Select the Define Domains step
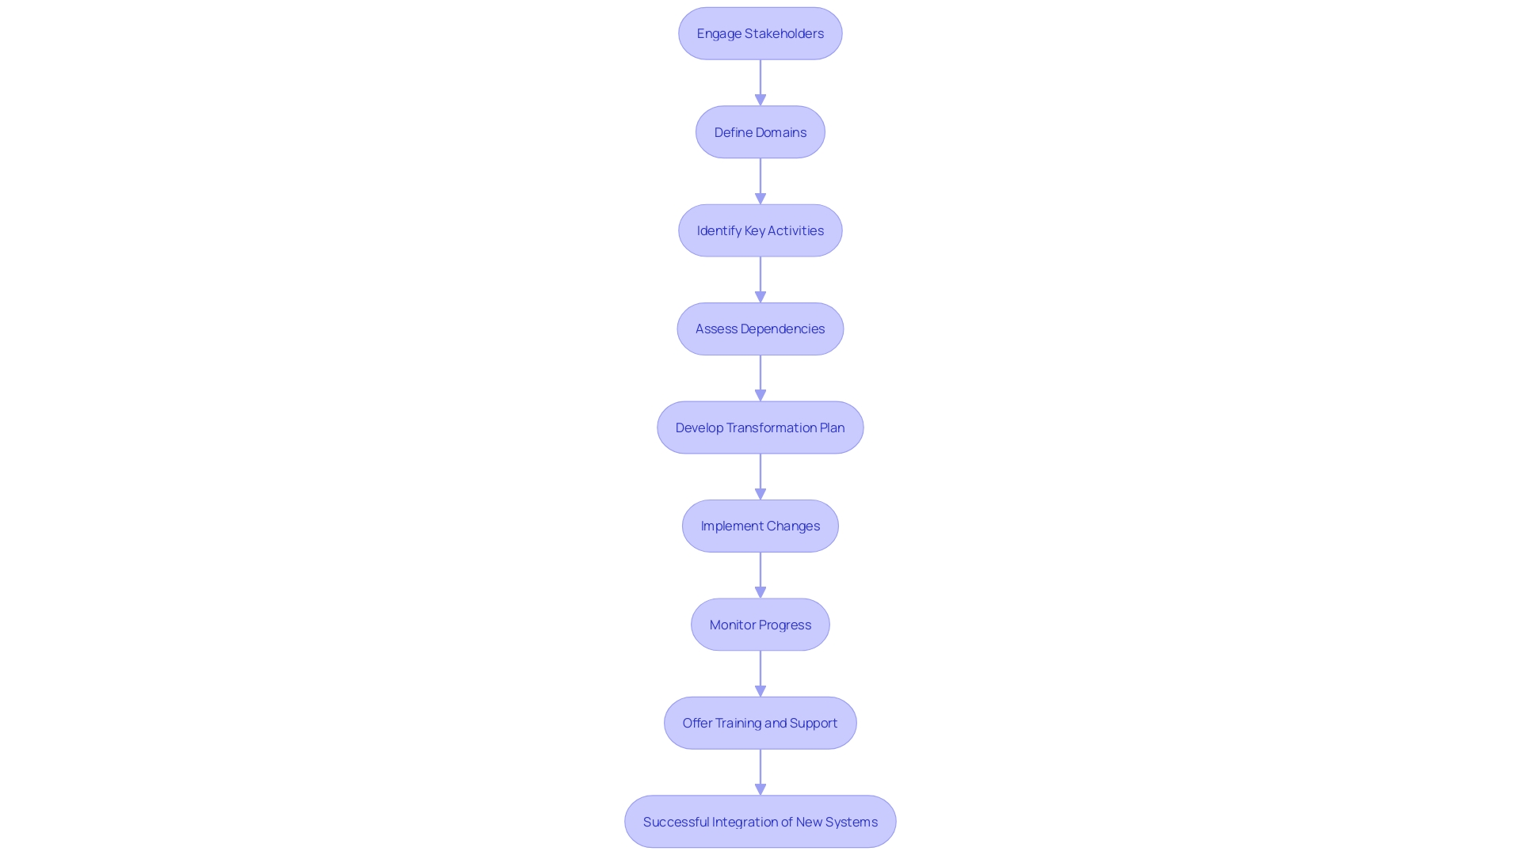The width and height of the screenshot is (1521, 855). pyautogui.click(x=760, y=131)
